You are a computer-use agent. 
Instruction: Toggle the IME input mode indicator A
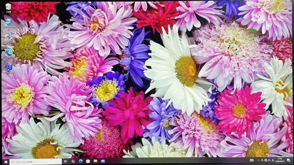point(273,160)
